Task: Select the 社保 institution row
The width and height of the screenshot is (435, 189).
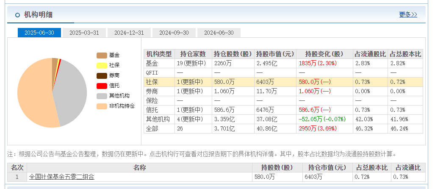Action: [283, 82]
